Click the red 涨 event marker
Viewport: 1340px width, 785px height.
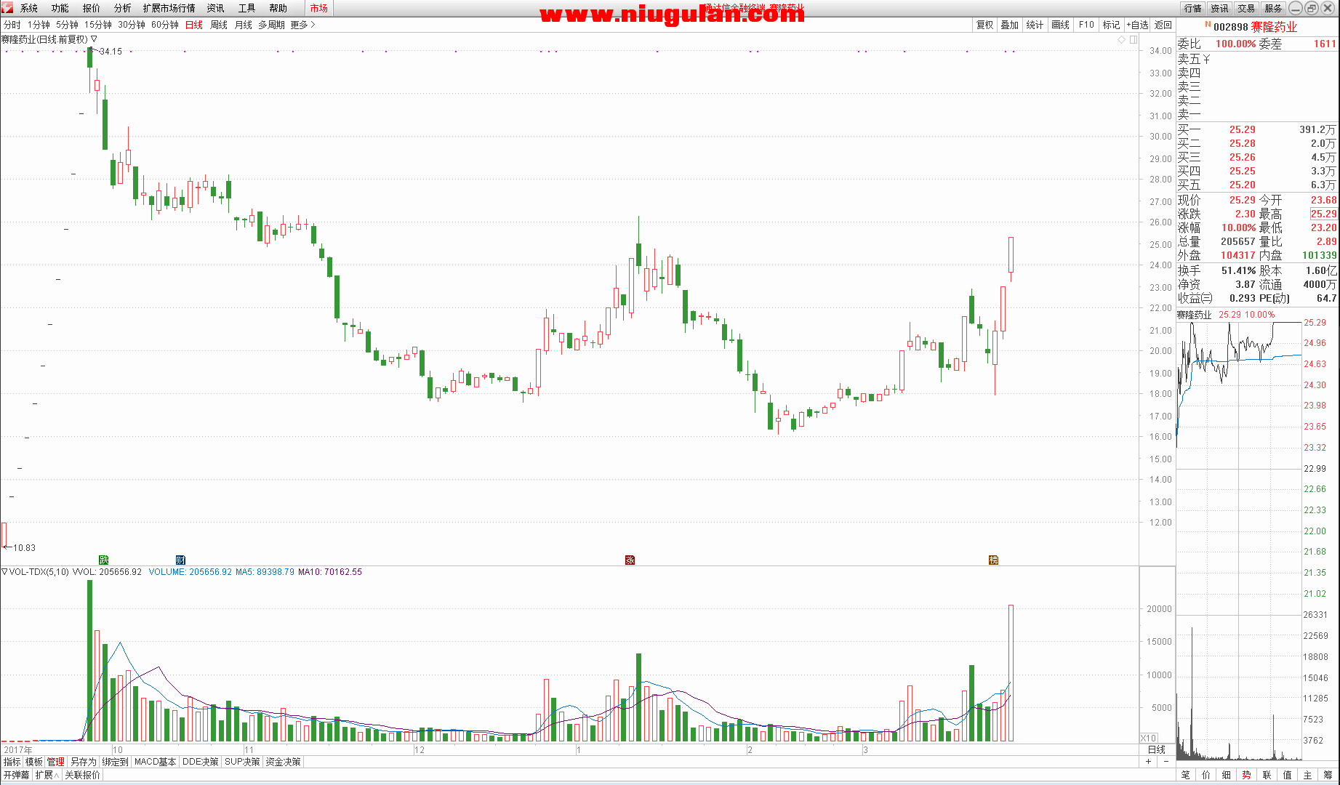(x=630, y=560)
